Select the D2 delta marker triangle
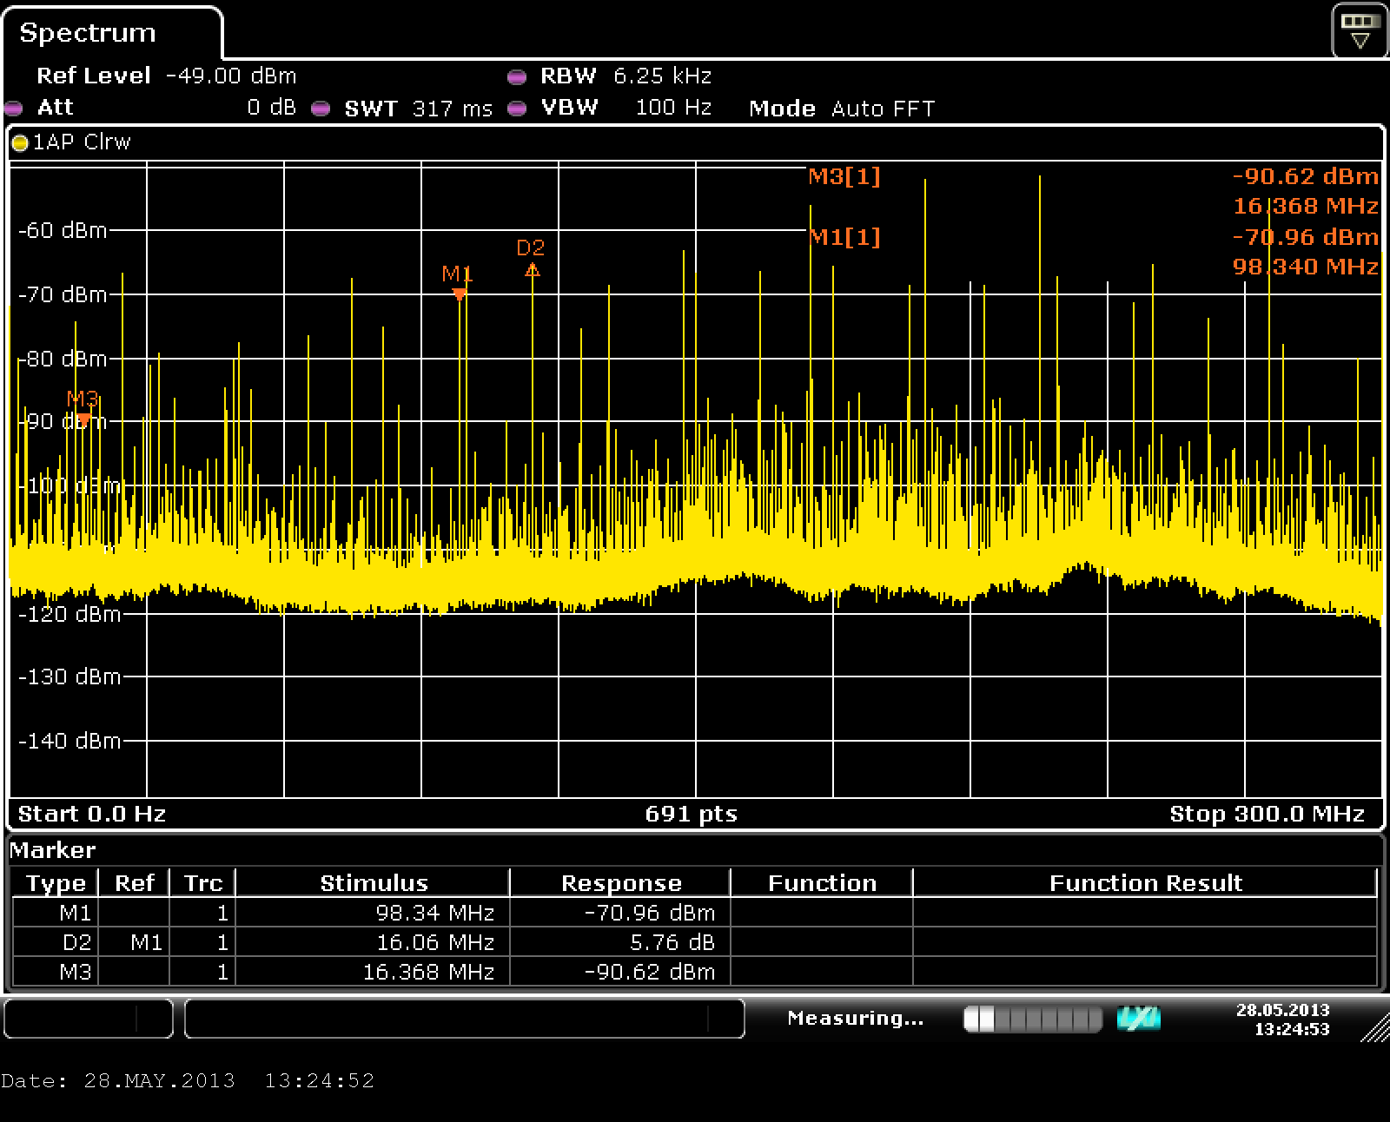 click(533, 270)
